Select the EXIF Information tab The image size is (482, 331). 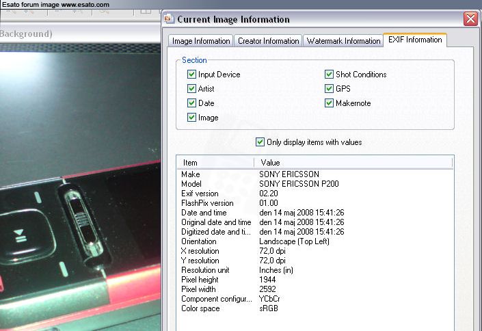point(415,40)
